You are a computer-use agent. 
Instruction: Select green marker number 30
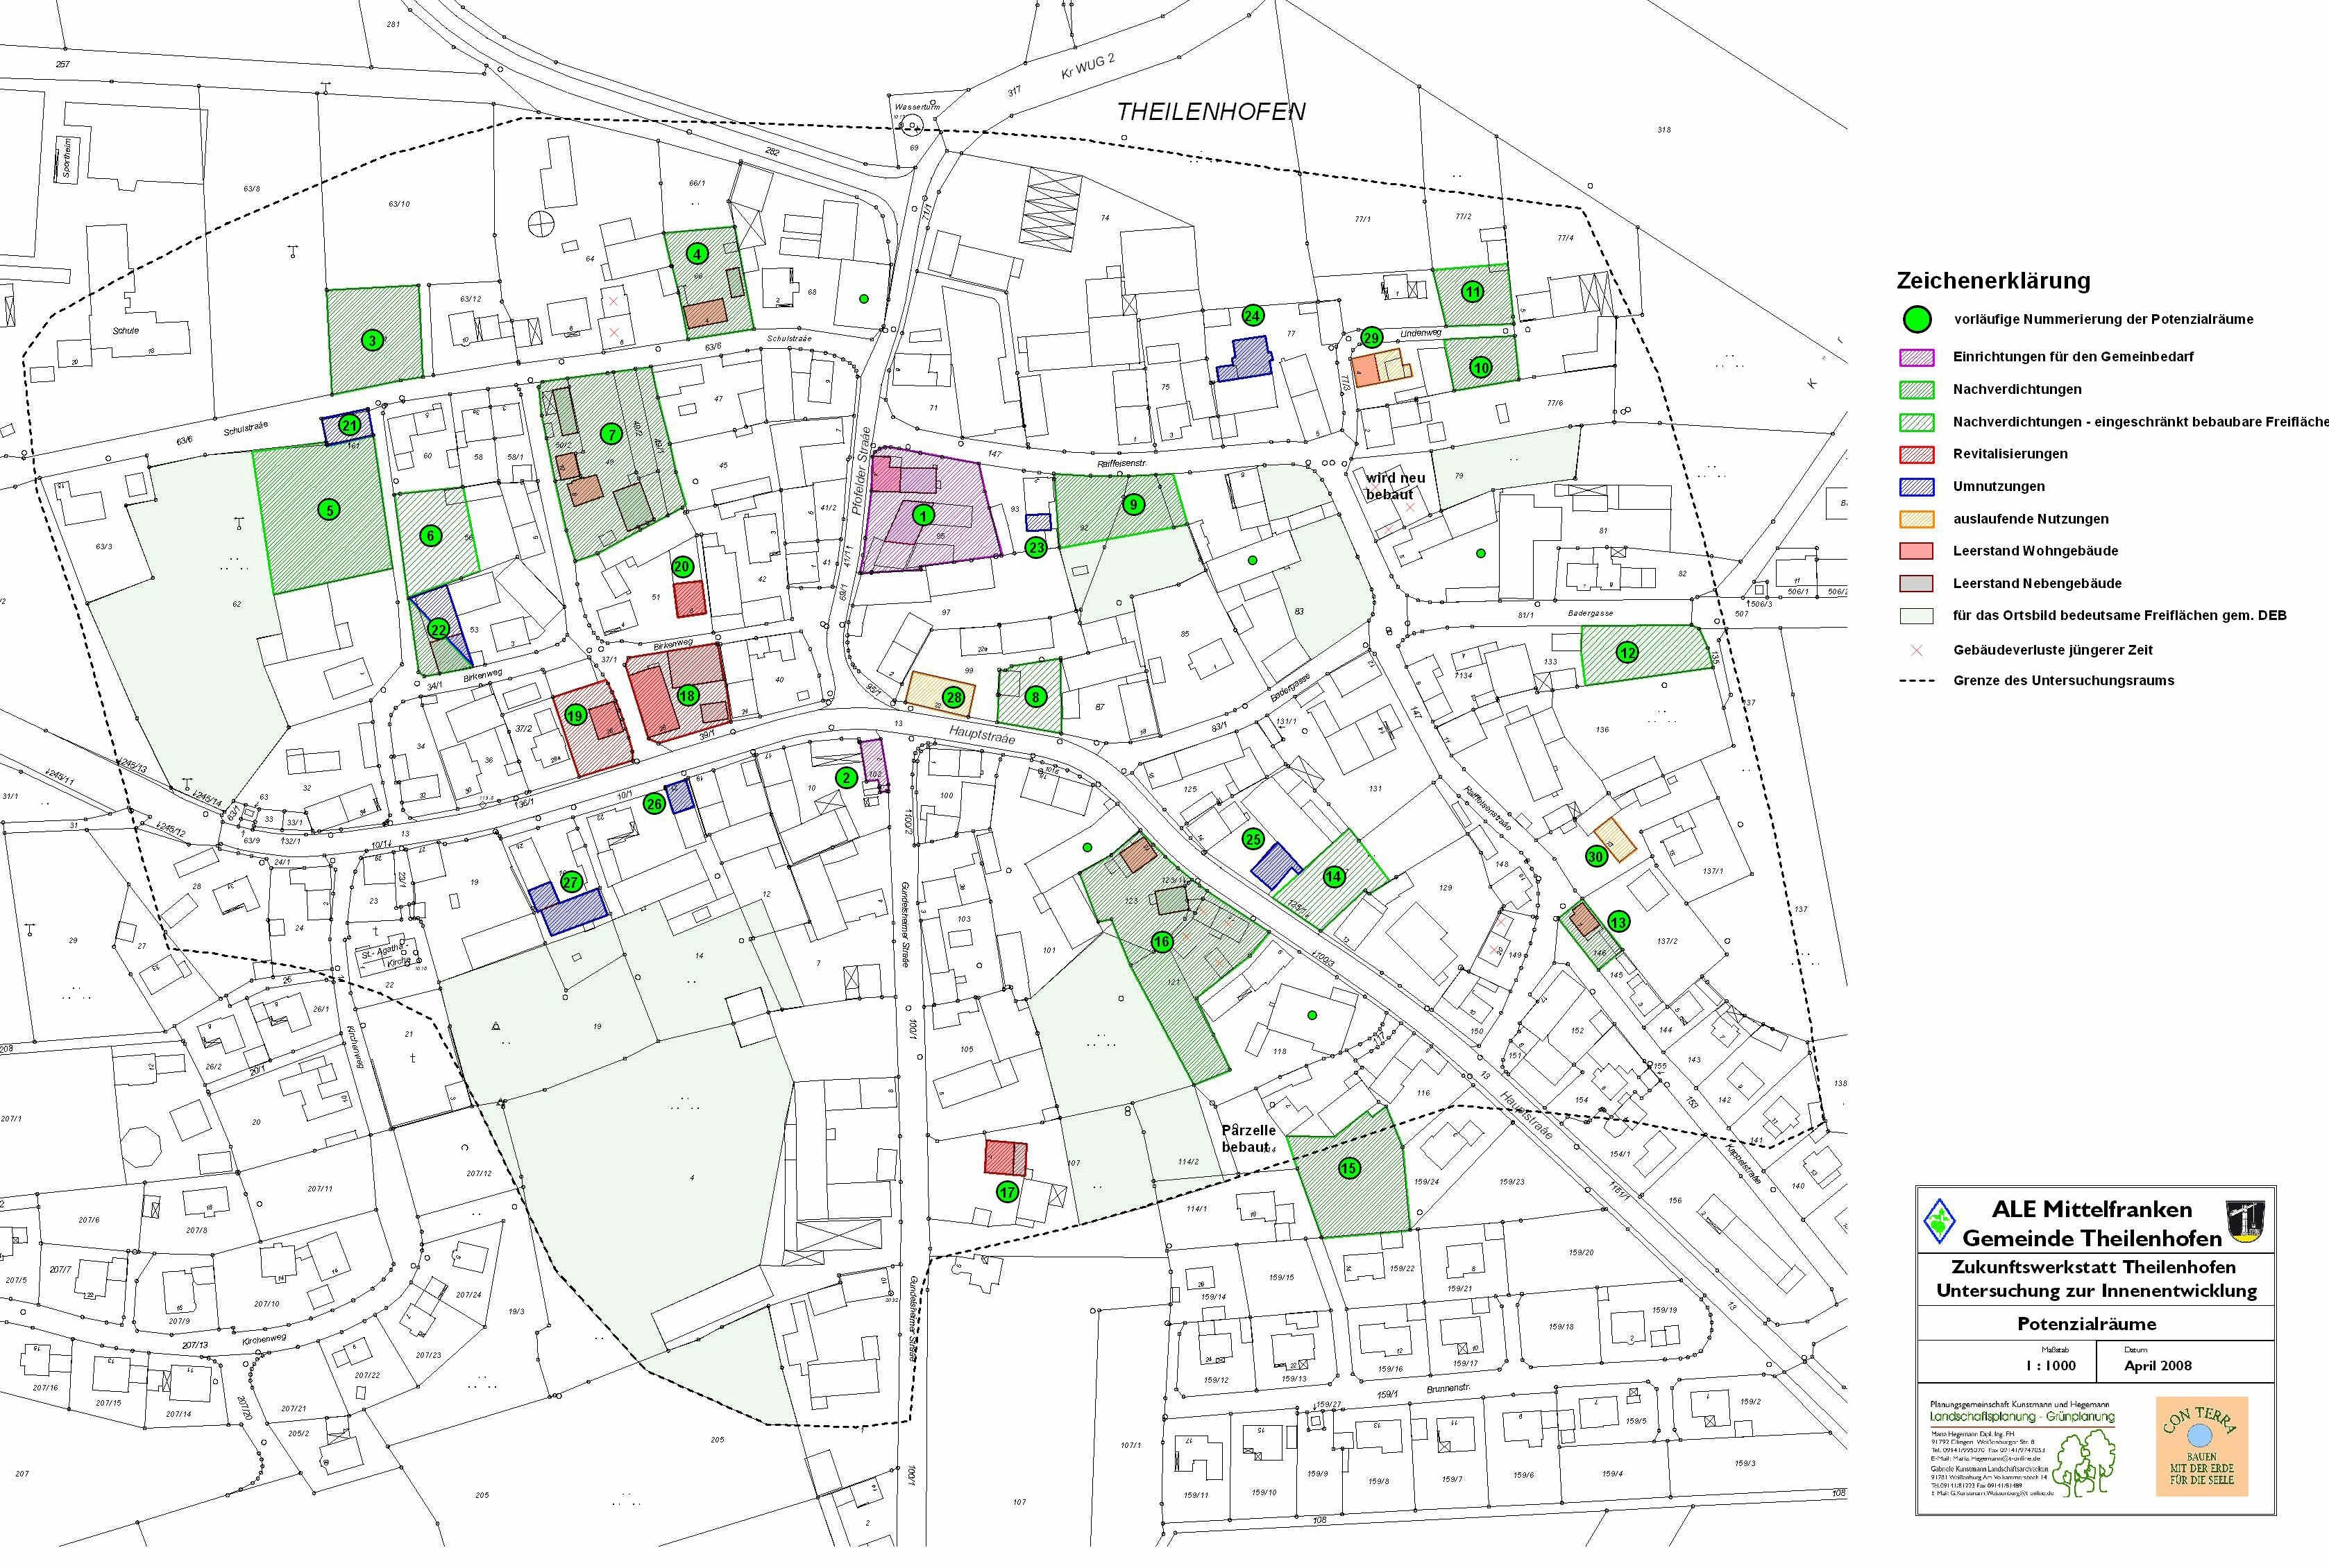pyautogui.click(x=1595, y=856)
